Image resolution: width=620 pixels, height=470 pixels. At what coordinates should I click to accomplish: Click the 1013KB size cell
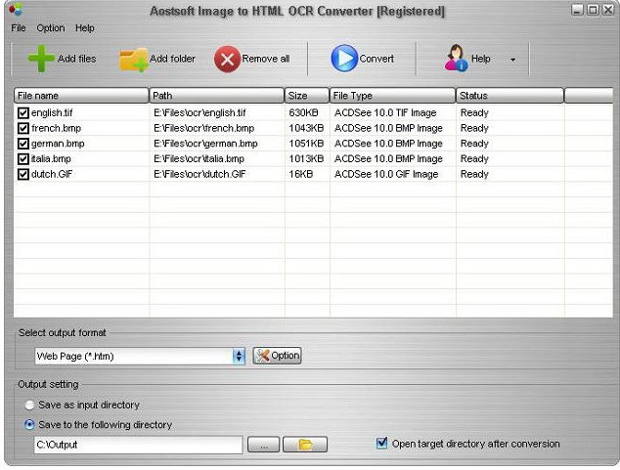pyautogui.click(x=306, y=159)
